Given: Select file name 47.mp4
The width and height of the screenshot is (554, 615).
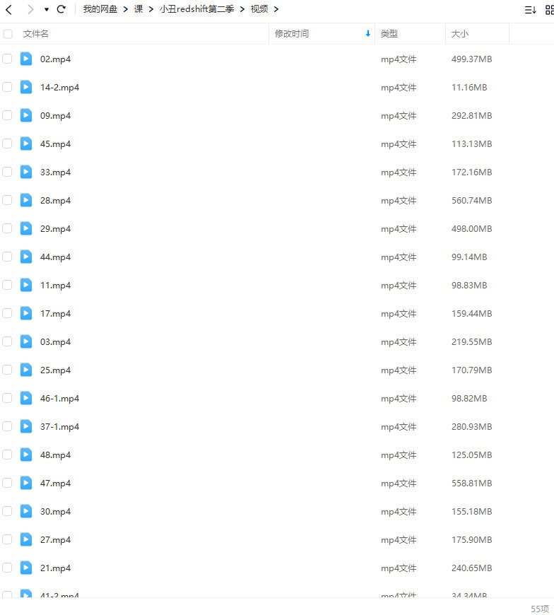Looking at the screenshot, I should click(x=55, y=483).
